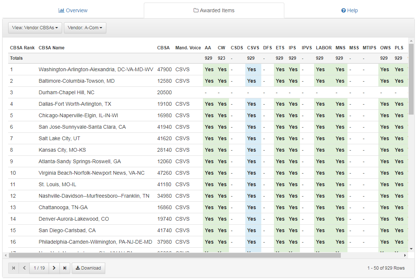The width and height of the screenshot is (417, 280).
Task: Click the Mand. Voice column header
Action: tap(188, 48)
